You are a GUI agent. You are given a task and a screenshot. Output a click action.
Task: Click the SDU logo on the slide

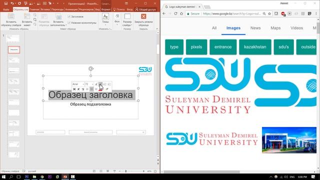coord(145,71)
